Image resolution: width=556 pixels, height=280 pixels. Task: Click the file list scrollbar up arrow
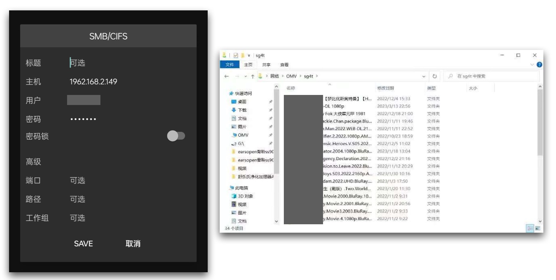[x=540, y=87]
